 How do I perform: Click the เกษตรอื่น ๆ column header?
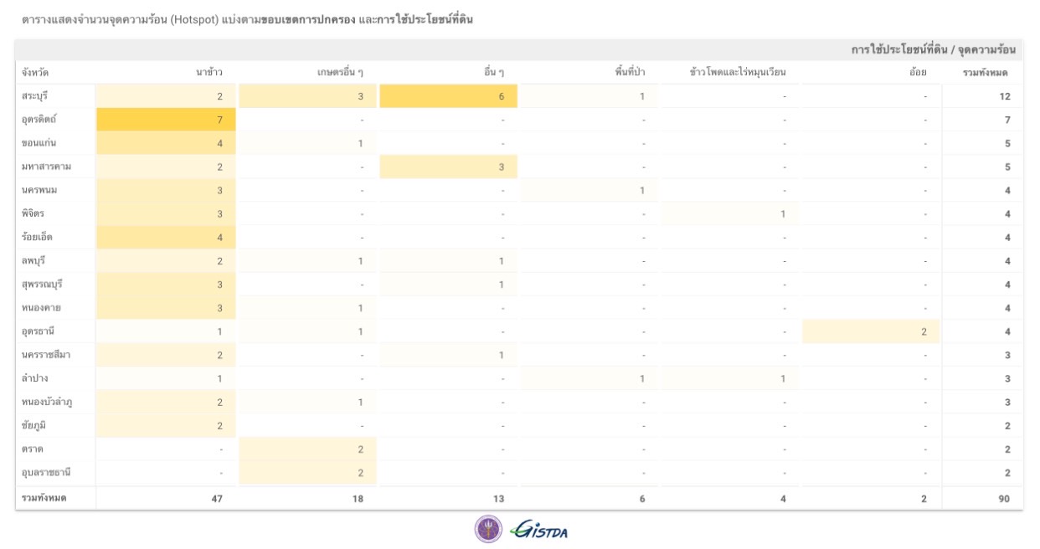(x=340, y=73)
